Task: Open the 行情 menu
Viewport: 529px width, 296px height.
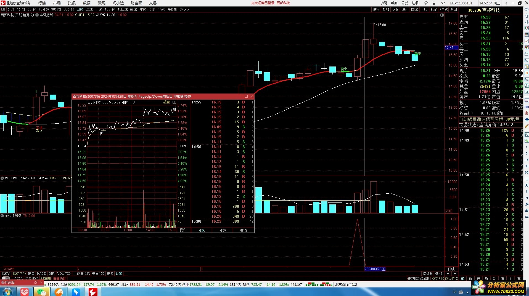Action: point(42,3)
